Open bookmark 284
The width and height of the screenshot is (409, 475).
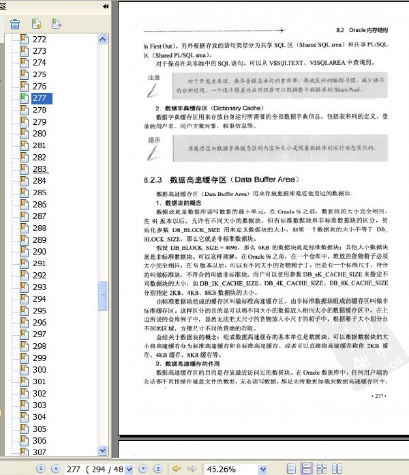40,181
